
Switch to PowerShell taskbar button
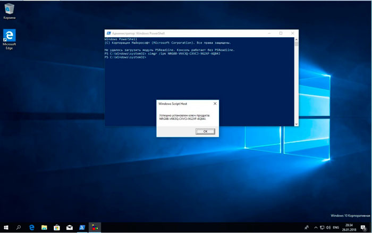point(82,228)
